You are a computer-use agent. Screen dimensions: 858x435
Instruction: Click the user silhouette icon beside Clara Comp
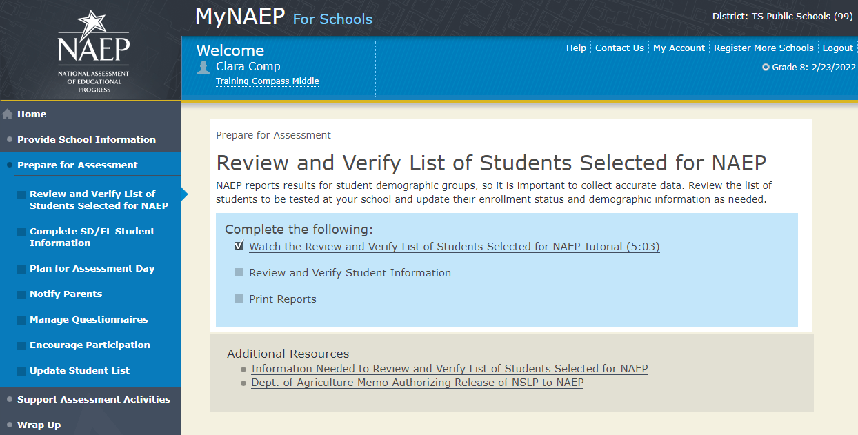203,67
